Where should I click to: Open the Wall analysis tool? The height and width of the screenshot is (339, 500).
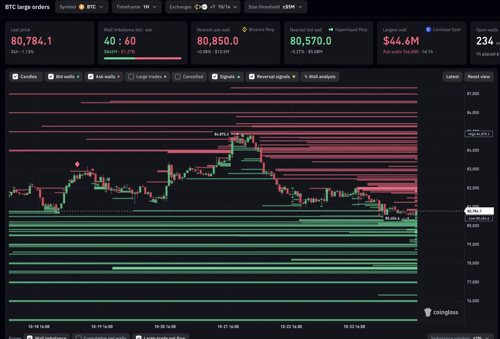(320, 77)
